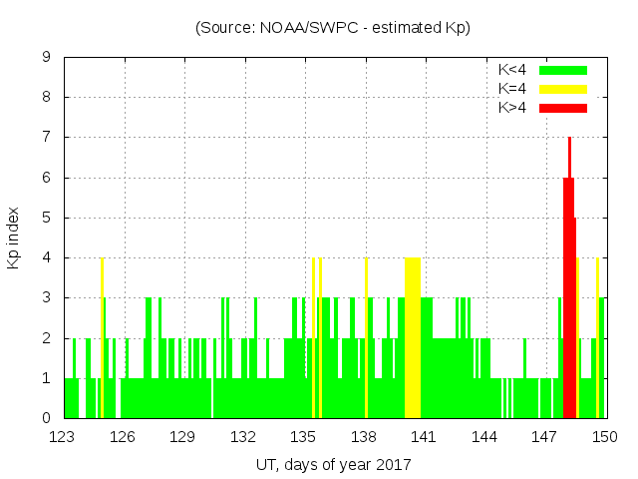Click the x-axis tick label 132
Viewport: 638px width, 479px height.
click(x=243, y=437)
